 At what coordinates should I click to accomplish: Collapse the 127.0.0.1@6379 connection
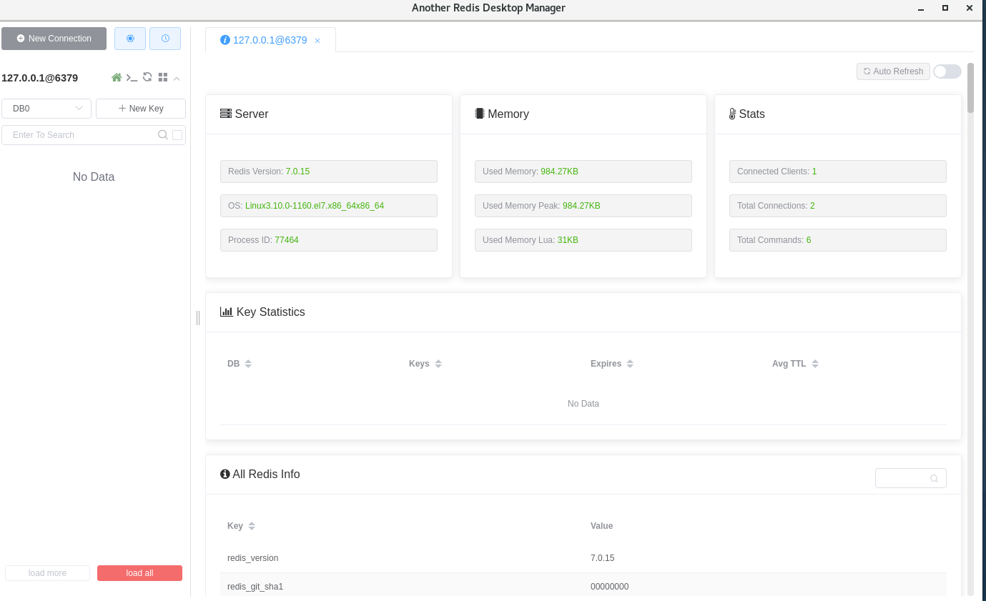(x=177, y=78)
